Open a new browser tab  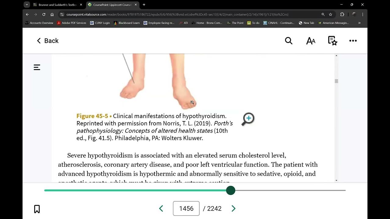(x=144, y=5)
